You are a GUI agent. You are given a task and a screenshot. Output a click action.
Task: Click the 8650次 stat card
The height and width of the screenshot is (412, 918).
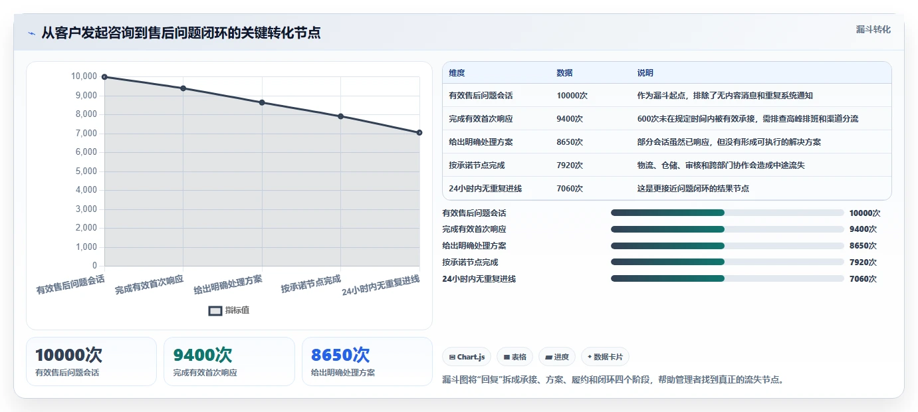[x=367, y=361]
